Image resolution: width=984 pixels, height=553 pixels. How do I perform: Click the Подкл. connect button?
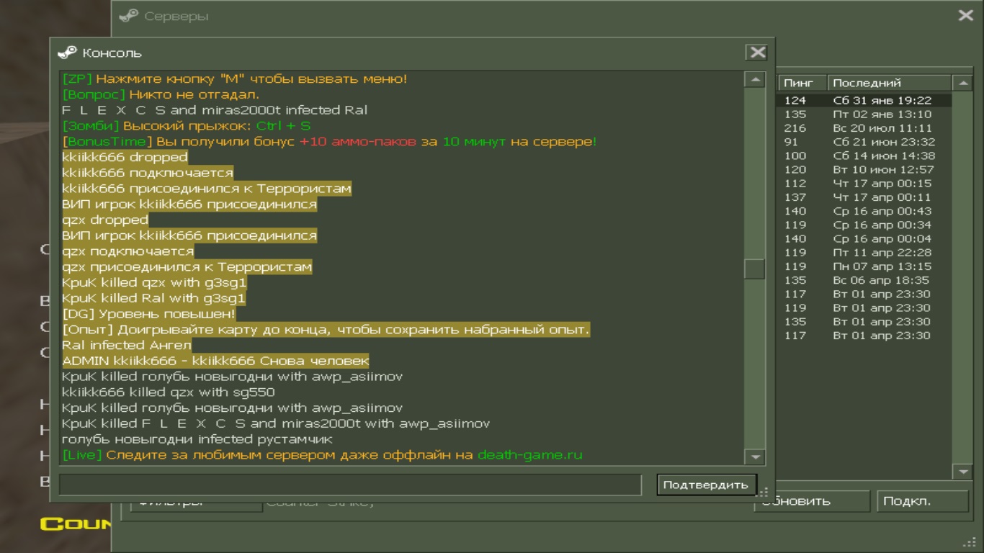tap(922, 501)
